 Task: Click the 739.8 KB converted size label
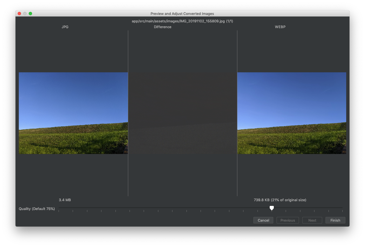click(x=280, y=200)
